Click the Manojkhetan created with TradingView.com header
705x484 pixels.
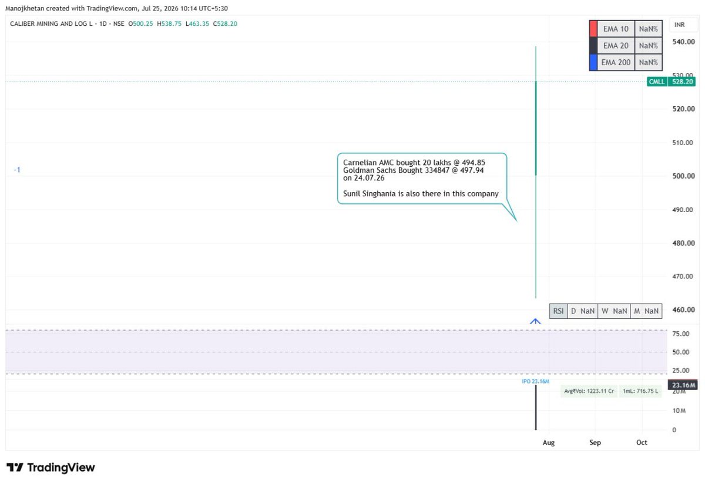(x=117, y=9)
